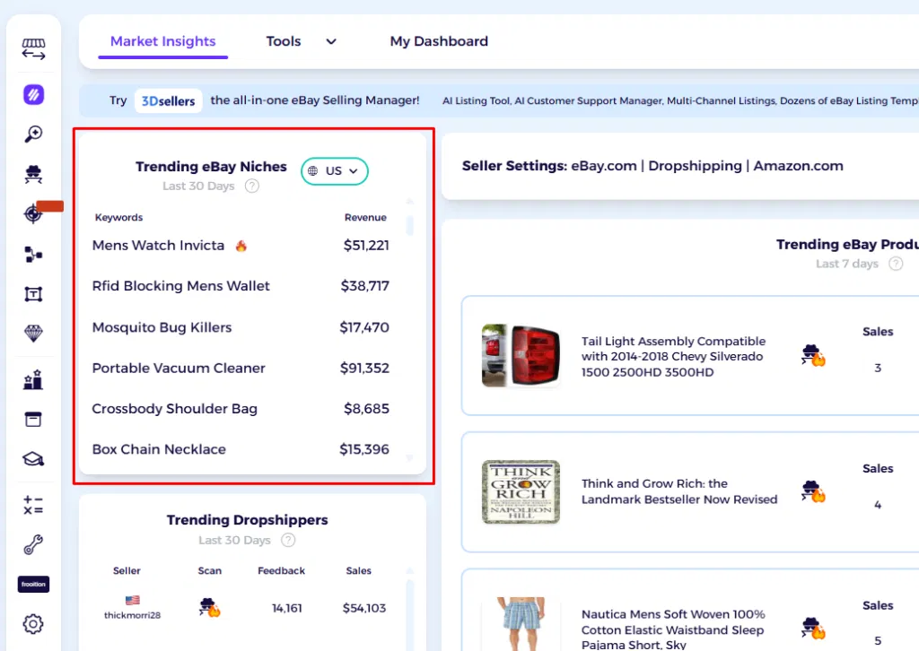The image size is (919, 651).
Task: Expand the US country selector dropdown
Action: 334,170
